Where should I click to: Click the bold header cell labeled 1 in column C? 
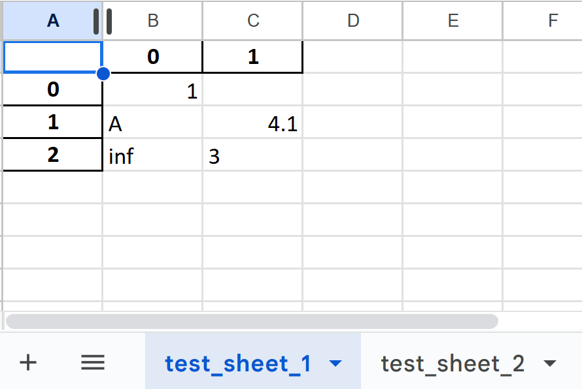[253, 57]
